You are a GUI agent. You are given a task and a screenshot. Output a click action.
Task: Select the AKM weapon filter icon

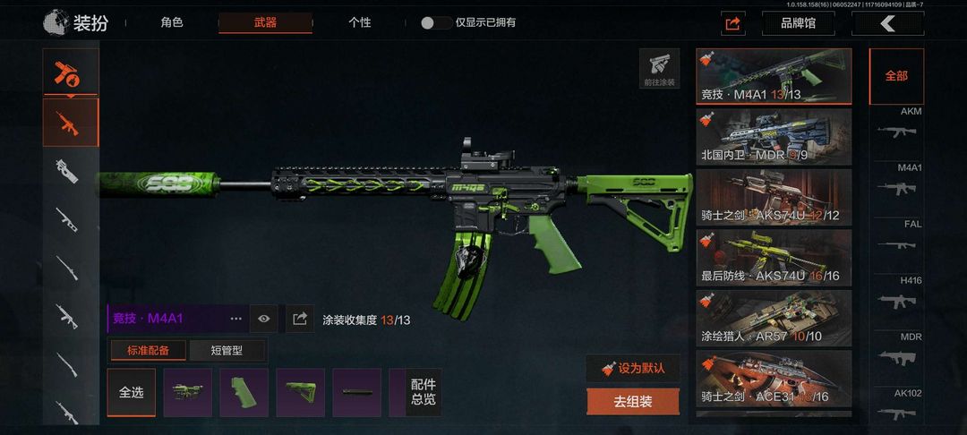coord(896,132)
